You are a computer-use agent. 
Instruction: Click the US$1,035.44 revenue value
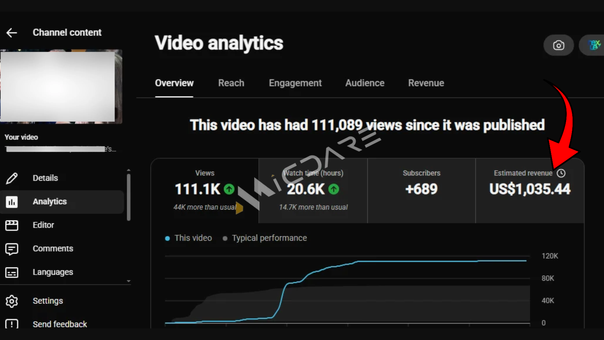[530, 189]
